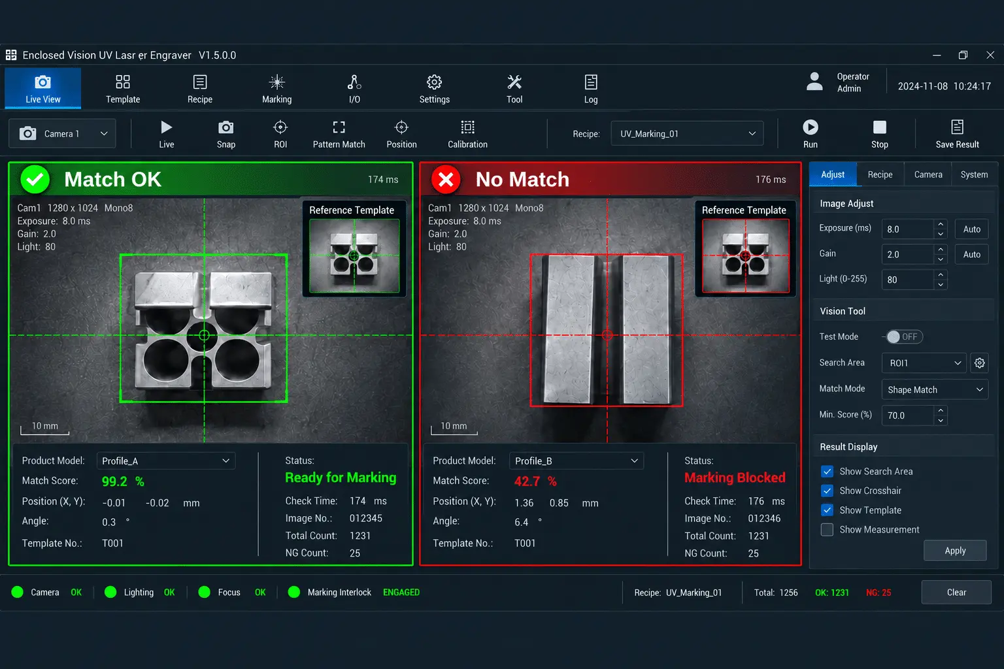Open the Recipe section
This screenshot has height=669, width=1004.
(x=200, y=89)
